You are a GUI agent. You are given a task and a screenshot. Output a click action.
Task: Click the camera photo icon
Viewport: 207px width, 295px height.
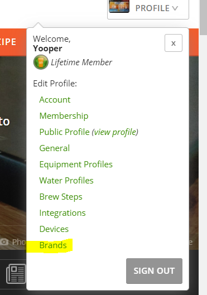(x=4, y=242)
